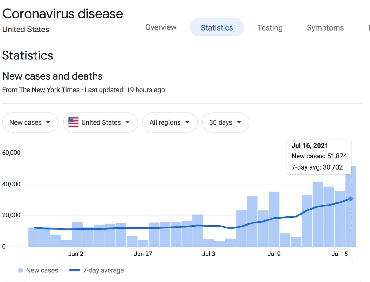Screen dimensions: 370x282
Task: Select the Statistics tab
Action: coord(217,27)
